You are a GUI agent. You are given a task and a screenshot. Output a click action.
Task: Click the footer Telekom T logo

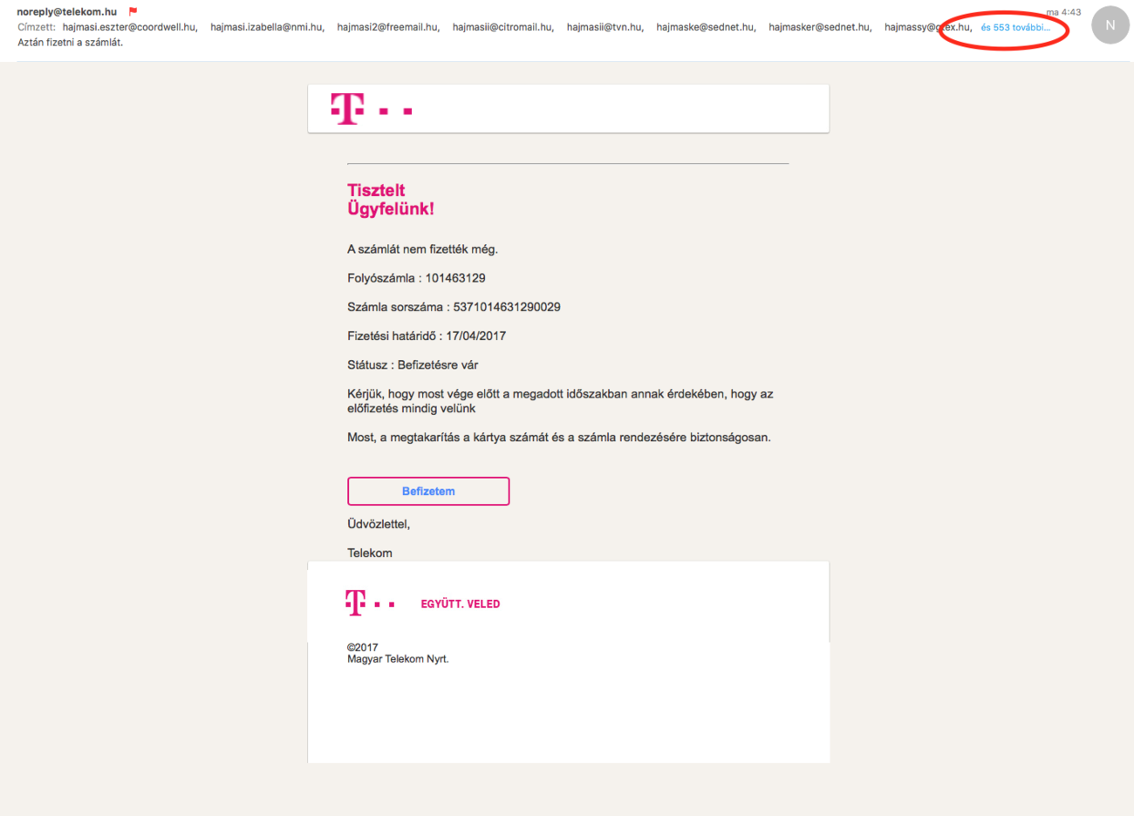click(x=356, y=603)
